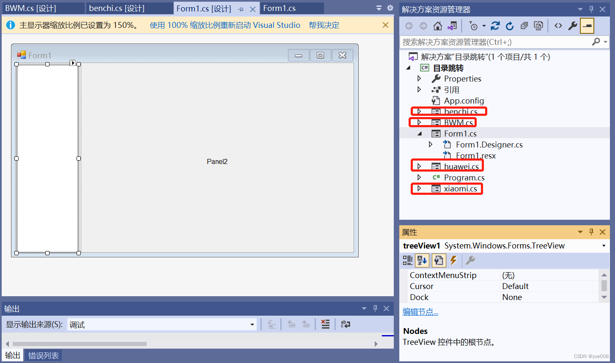Click the search magnifier in Solution Explorer
The image size is (615, 363).
click(596, 42)
